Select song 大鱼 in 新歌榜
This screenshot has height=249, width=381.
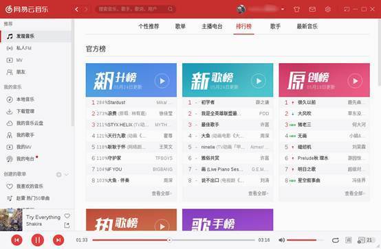click(228, 136)
